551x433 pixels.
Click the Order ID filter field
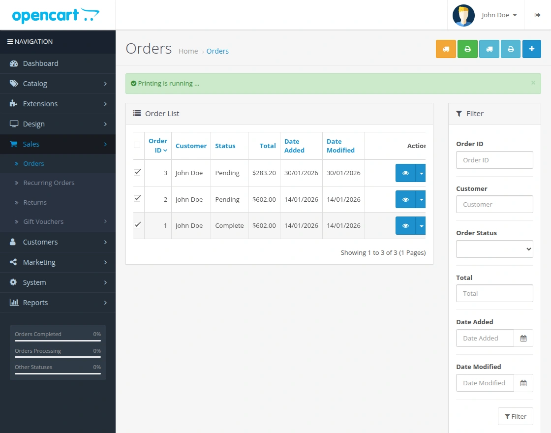coord(494,160)
